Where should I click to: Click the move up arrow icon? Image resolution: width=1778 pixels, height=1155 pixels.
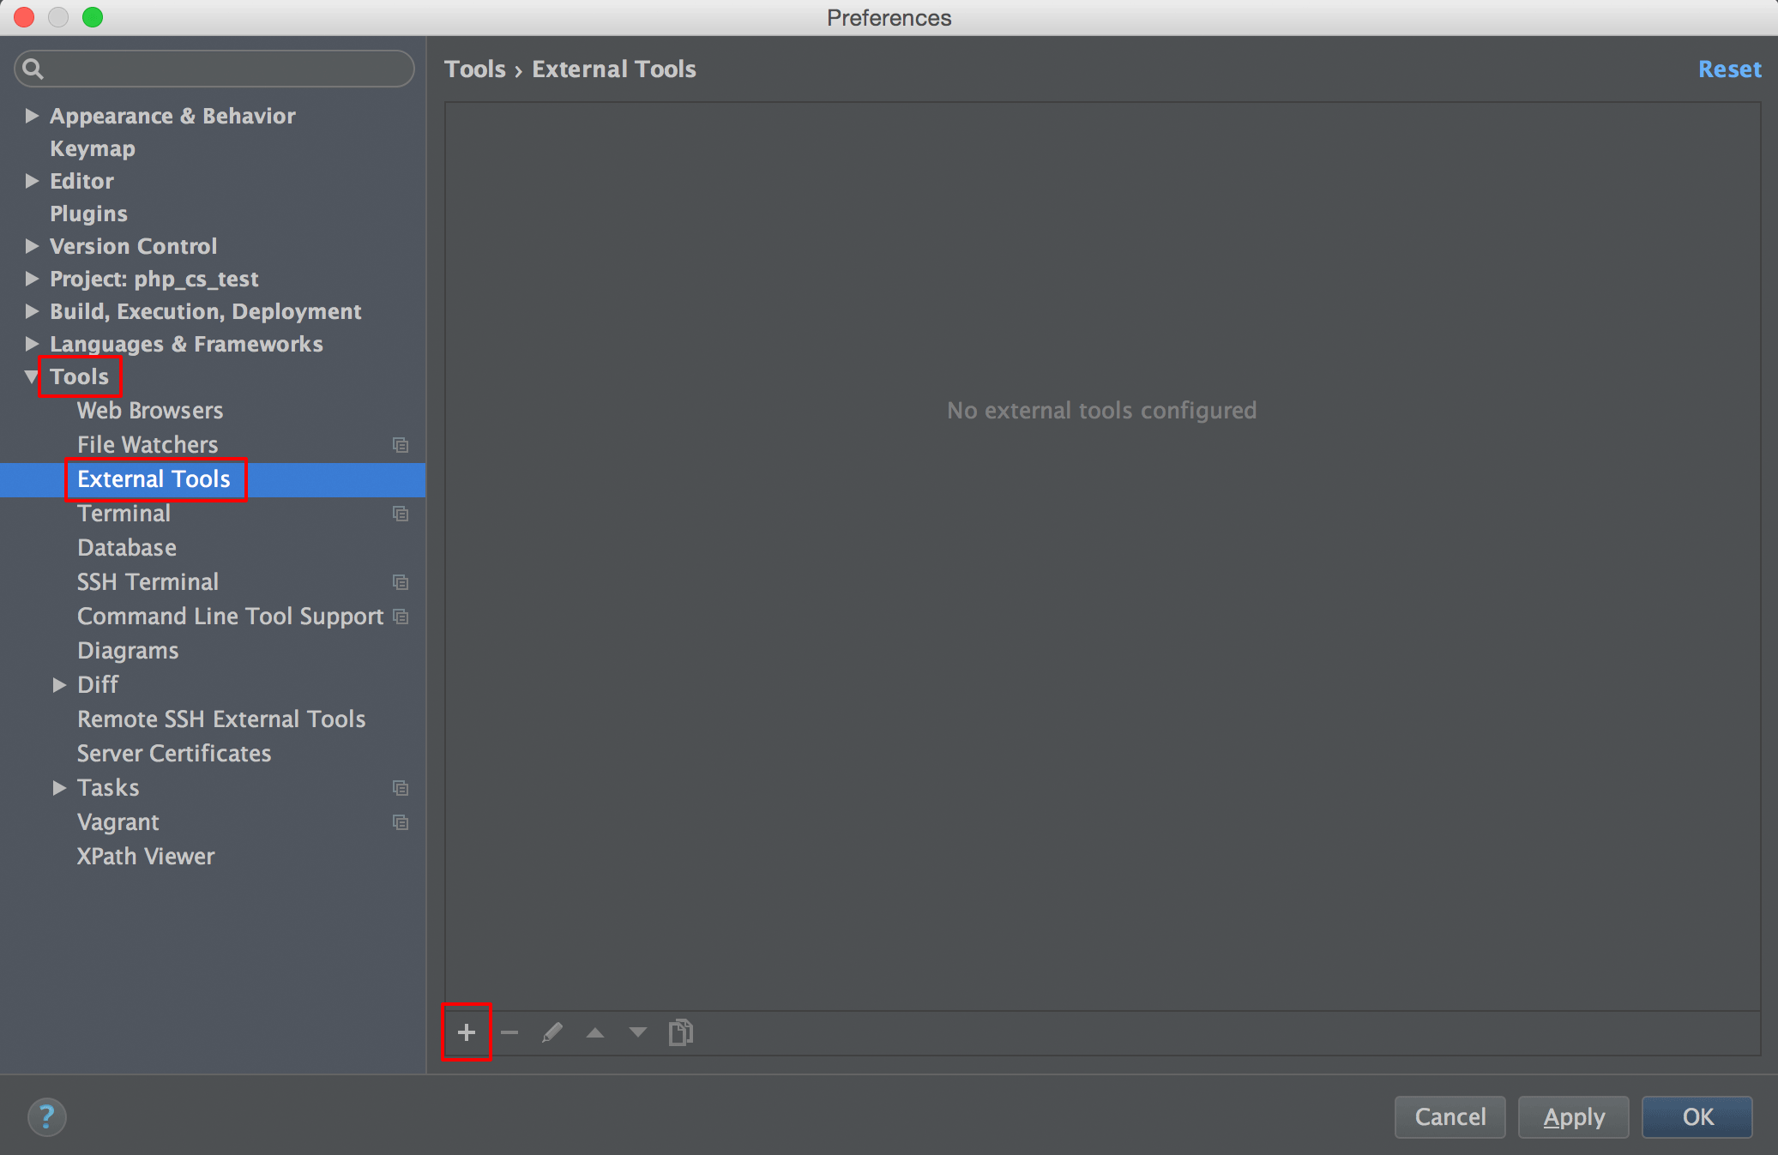pyautogui.click(x=595, y=1033)
